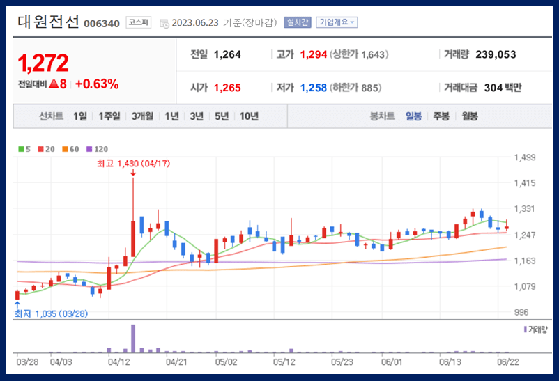This screenshot has height=381, width=559.
Task: Click the 최저 1,035 (03/28) annotation
Action: click(x=51, y=313)
